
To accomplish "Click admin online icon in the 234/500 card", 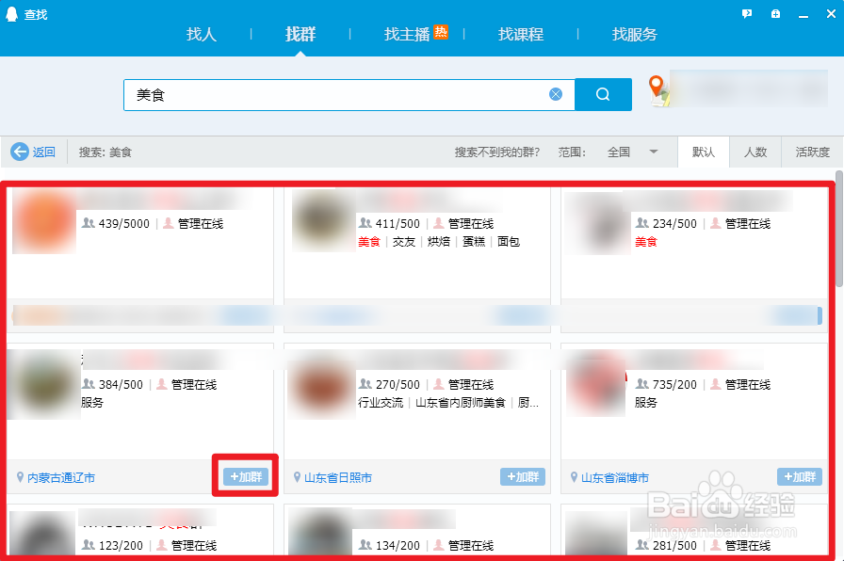I will click(x=715, y=223).
